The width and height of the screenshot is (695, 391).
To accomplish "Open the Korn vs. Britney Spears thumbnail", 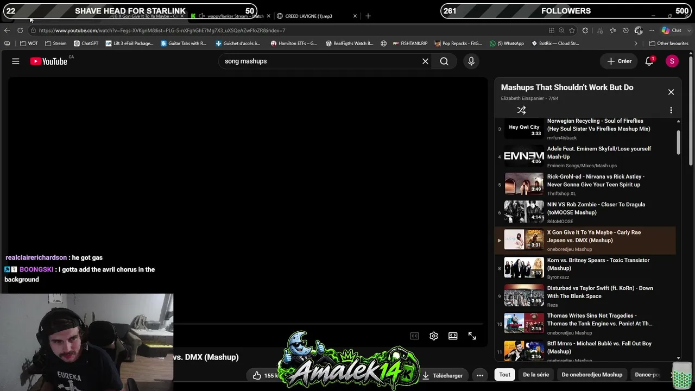I will pos(524,267).
